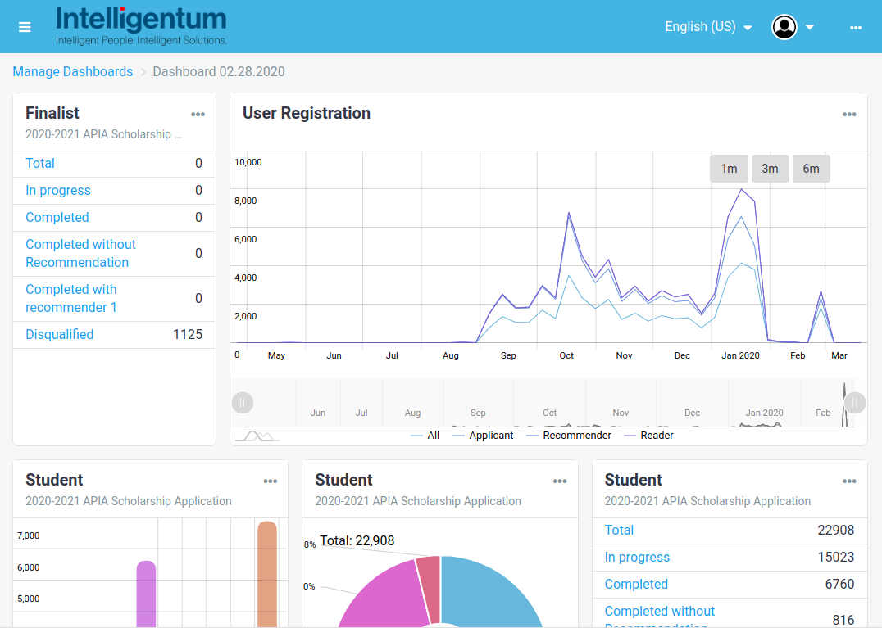This screenshot has width=882, height=628.
Task: Click the left range slider handle
Action: click(x=243, y=403)
